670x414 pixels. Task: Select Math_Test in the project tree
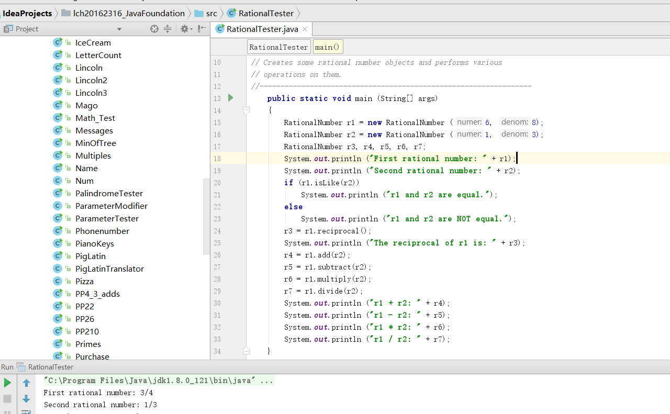click(x=95, y=118)
